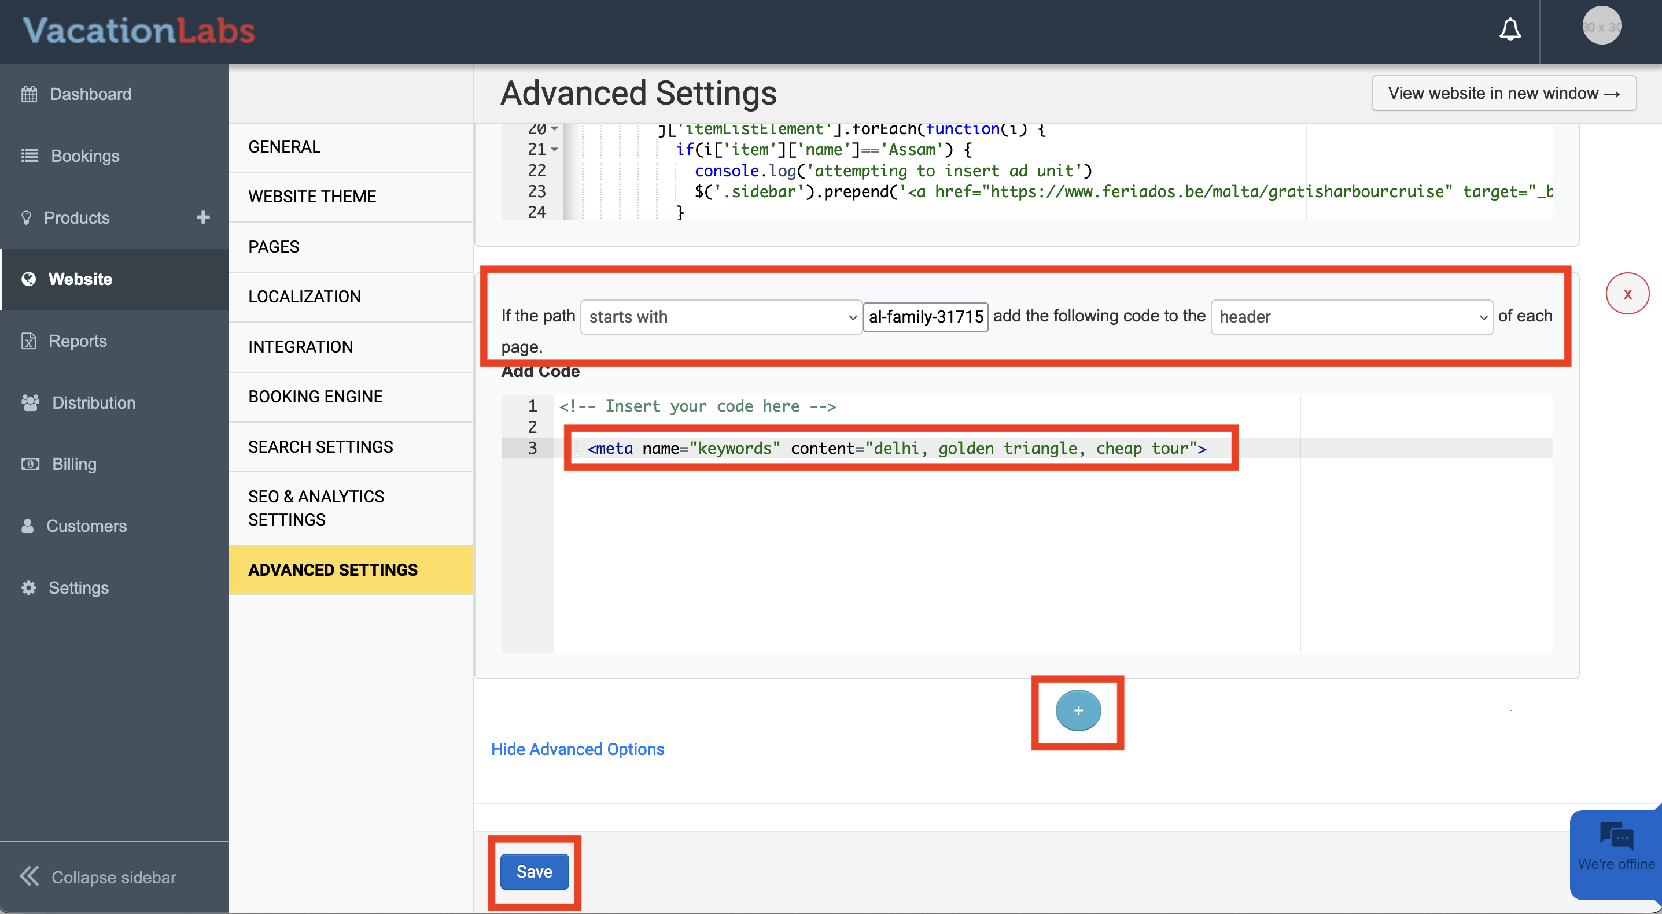
Task: Click the notification bell icon
Action: coord(1510,29)
